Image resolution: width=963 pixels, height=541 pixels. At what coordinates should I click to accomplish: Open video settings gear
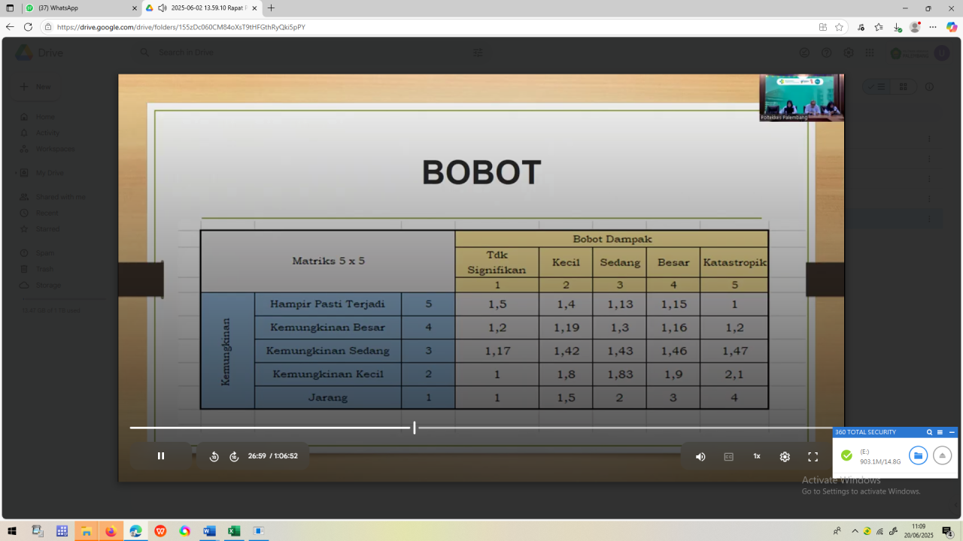[x=785, y=457]
